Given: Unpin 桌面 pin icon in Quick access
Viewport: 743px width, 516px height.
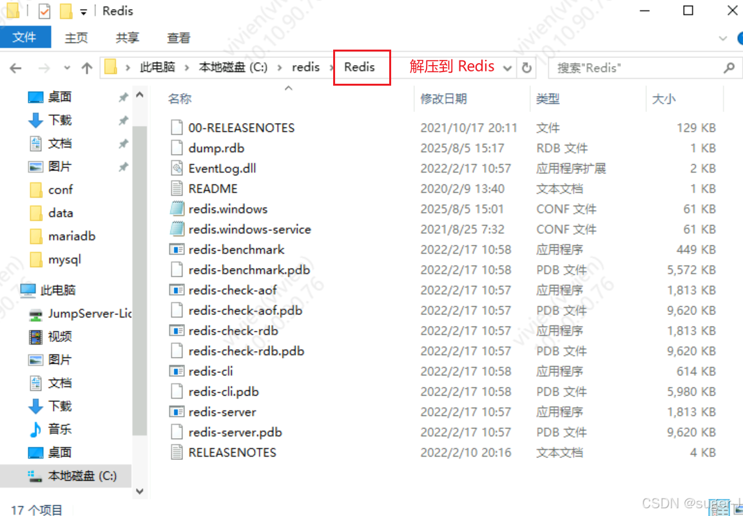Looking at the screenshot, I should 123,97.
